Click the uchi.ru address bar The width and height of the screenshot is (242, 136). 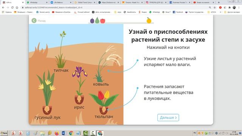(114, 8)
